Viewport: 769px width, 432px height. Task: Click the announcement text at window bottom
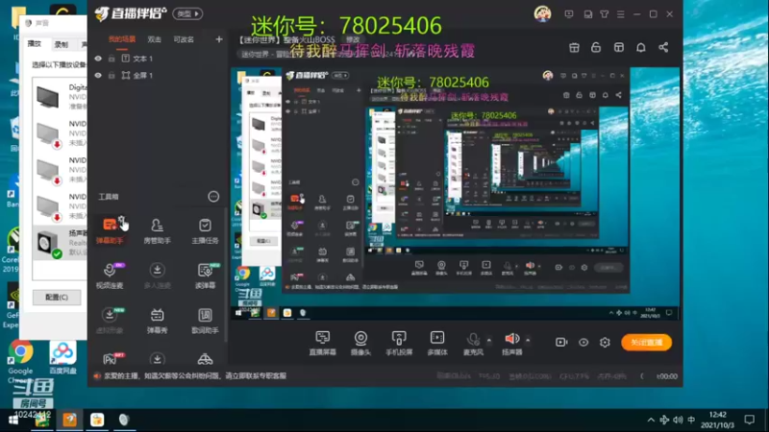[195, 376]
